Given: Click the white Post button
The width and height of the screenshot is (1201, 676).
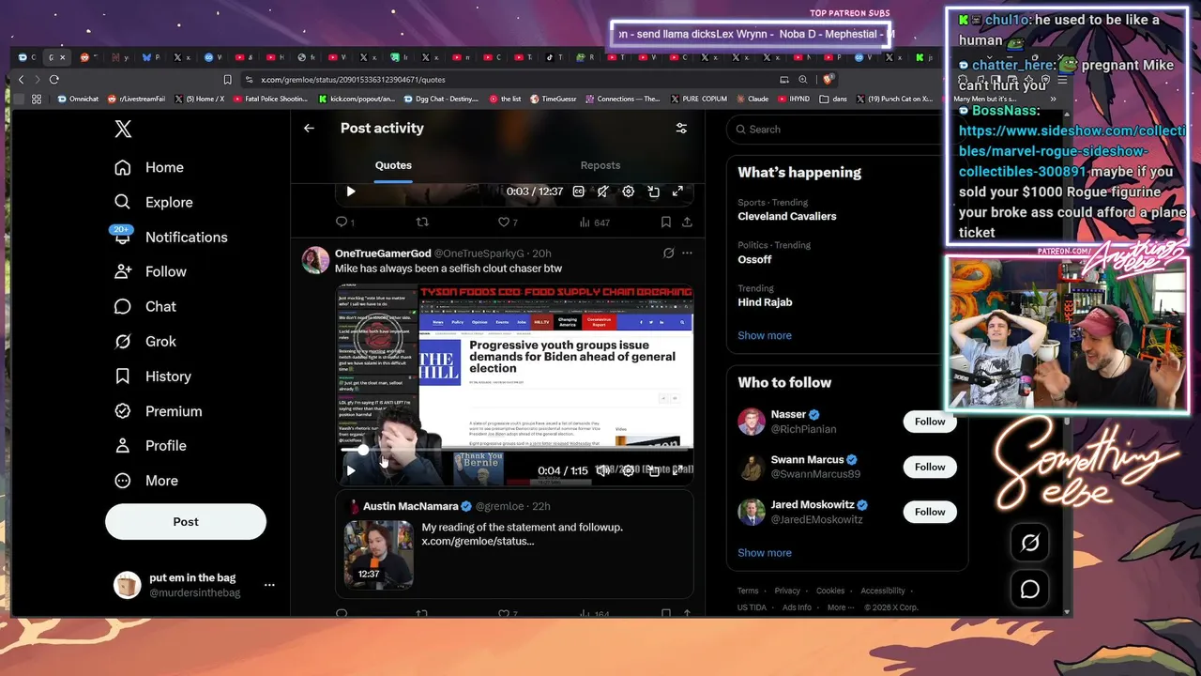Looking at the screenshot, I should [x=186, y=521].
